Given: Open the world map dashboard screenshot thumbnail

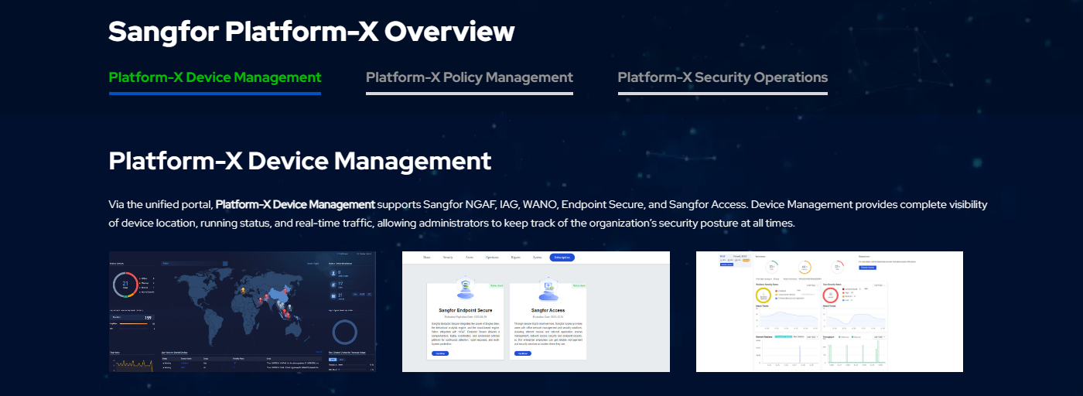Looking at the screenshot, I should pyautogui.click(x=242, y=312).
